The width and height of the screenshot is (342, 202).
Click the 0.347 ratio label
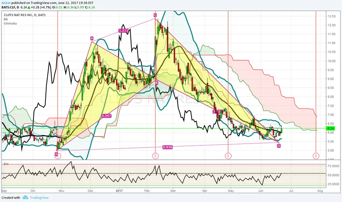(x=106, y=116)
